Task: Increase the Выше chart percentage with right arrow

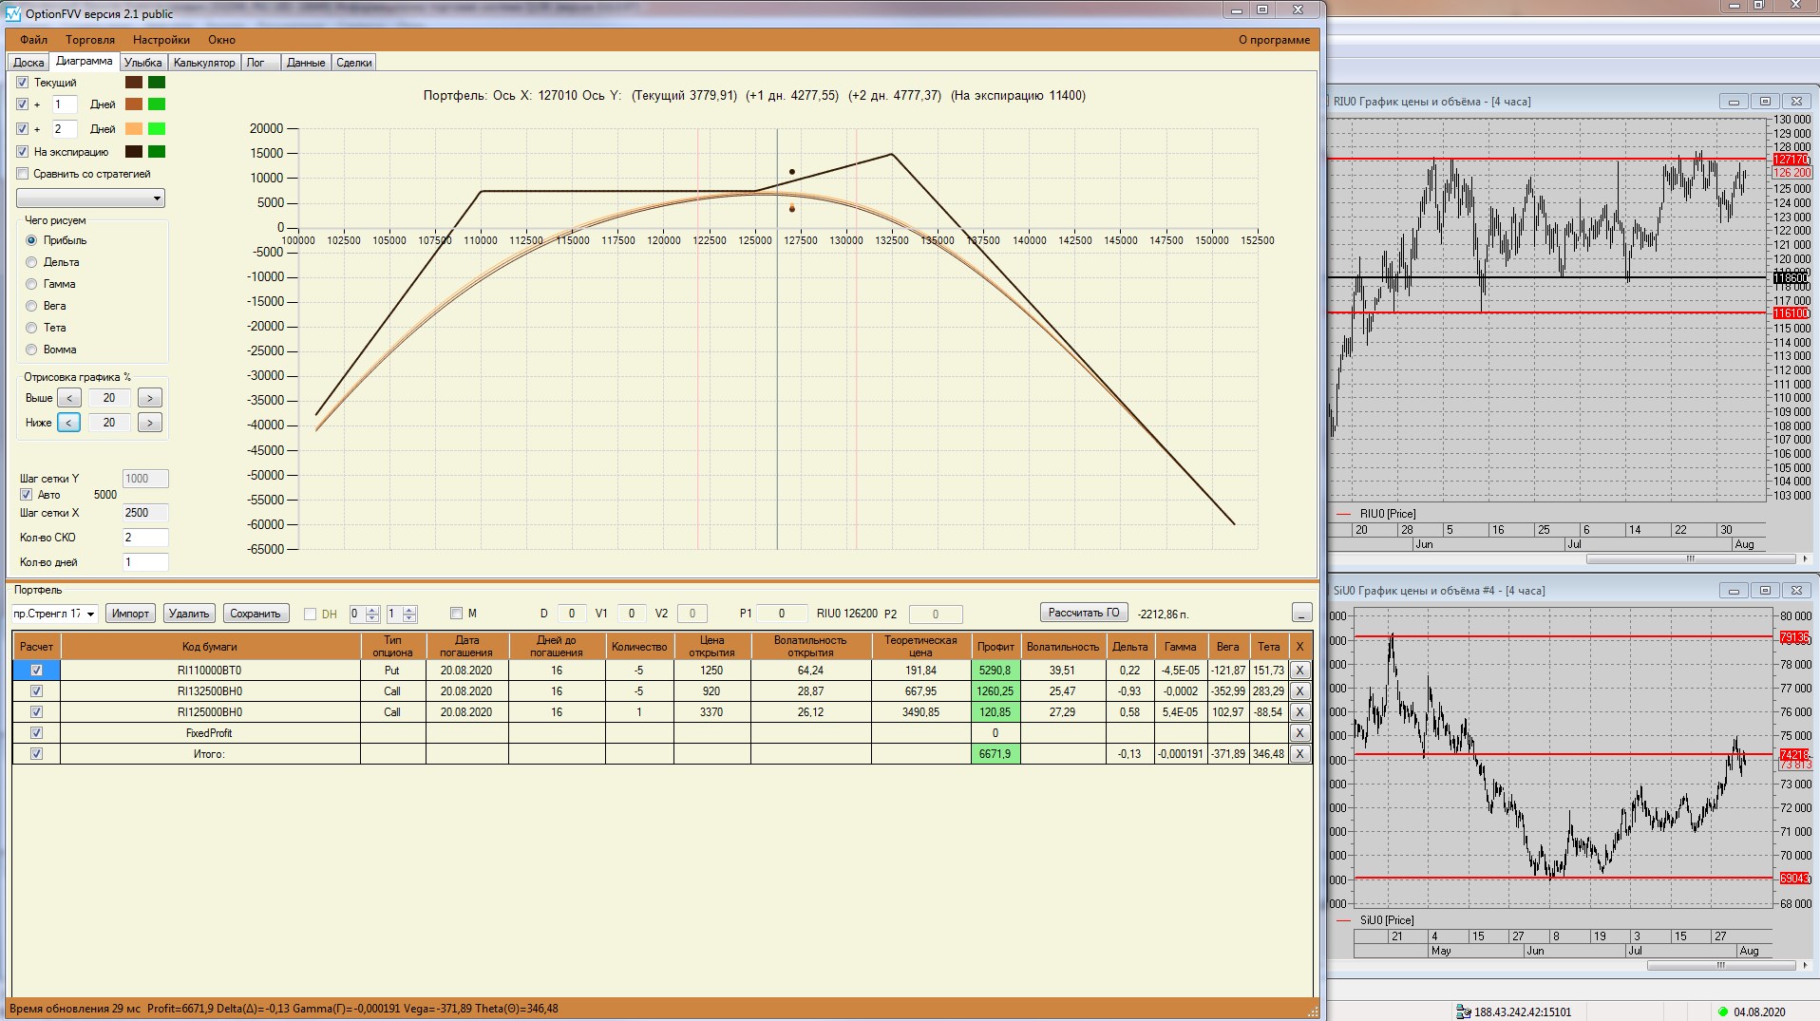Action: point(149,398)
